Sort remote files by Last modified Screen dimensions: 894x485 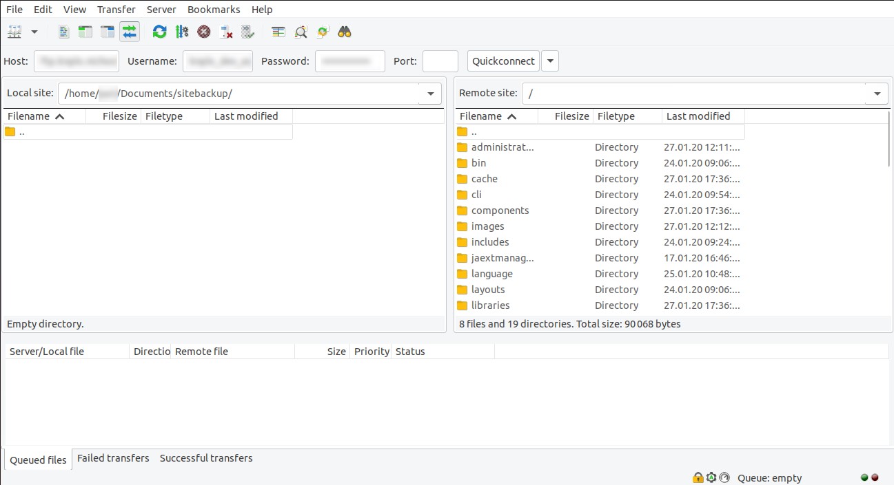click(x=704, y=116)
